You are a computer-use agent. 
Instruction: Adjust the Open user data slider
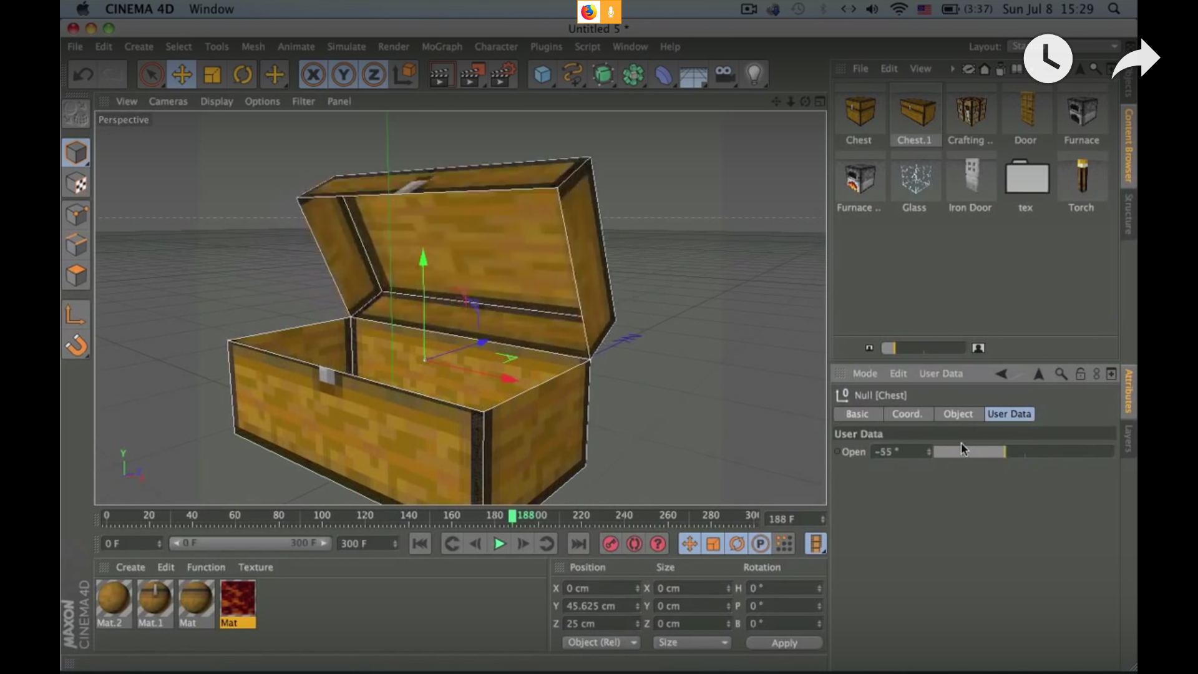(x=1023, y=451)
